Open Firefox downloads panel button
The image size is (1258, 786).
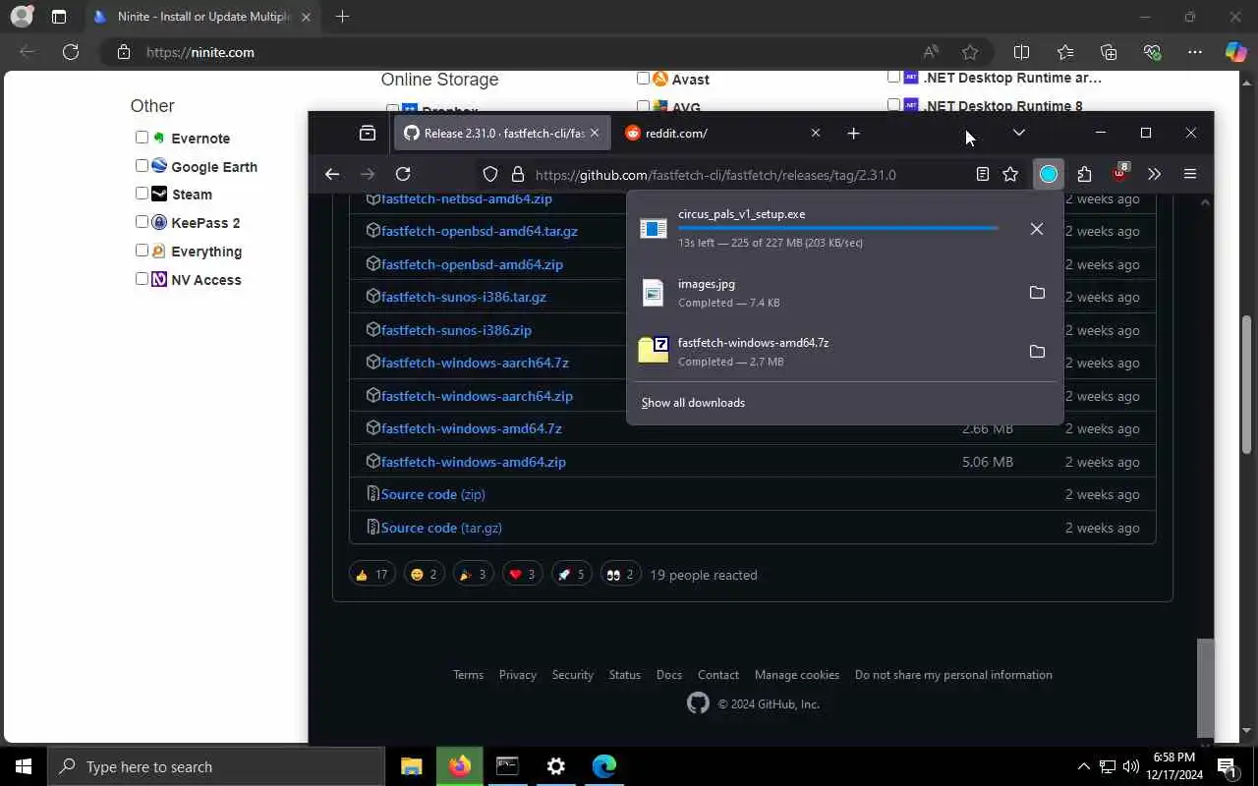pos(1049,175)
